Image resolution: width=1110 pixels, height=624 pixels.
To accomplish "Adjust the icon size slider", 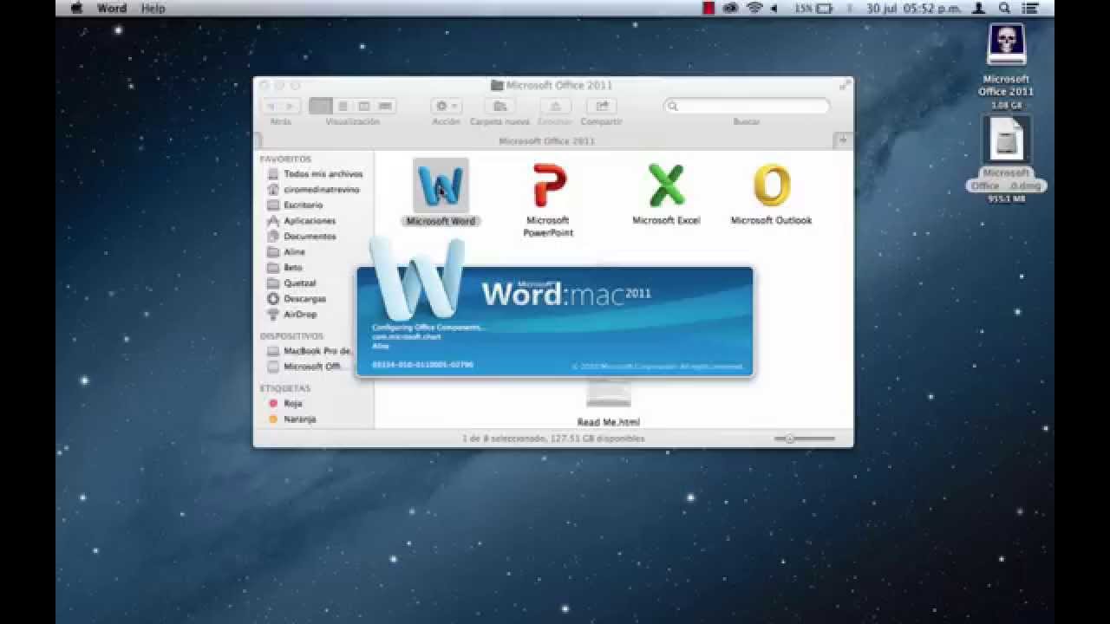I will [805, 439].
